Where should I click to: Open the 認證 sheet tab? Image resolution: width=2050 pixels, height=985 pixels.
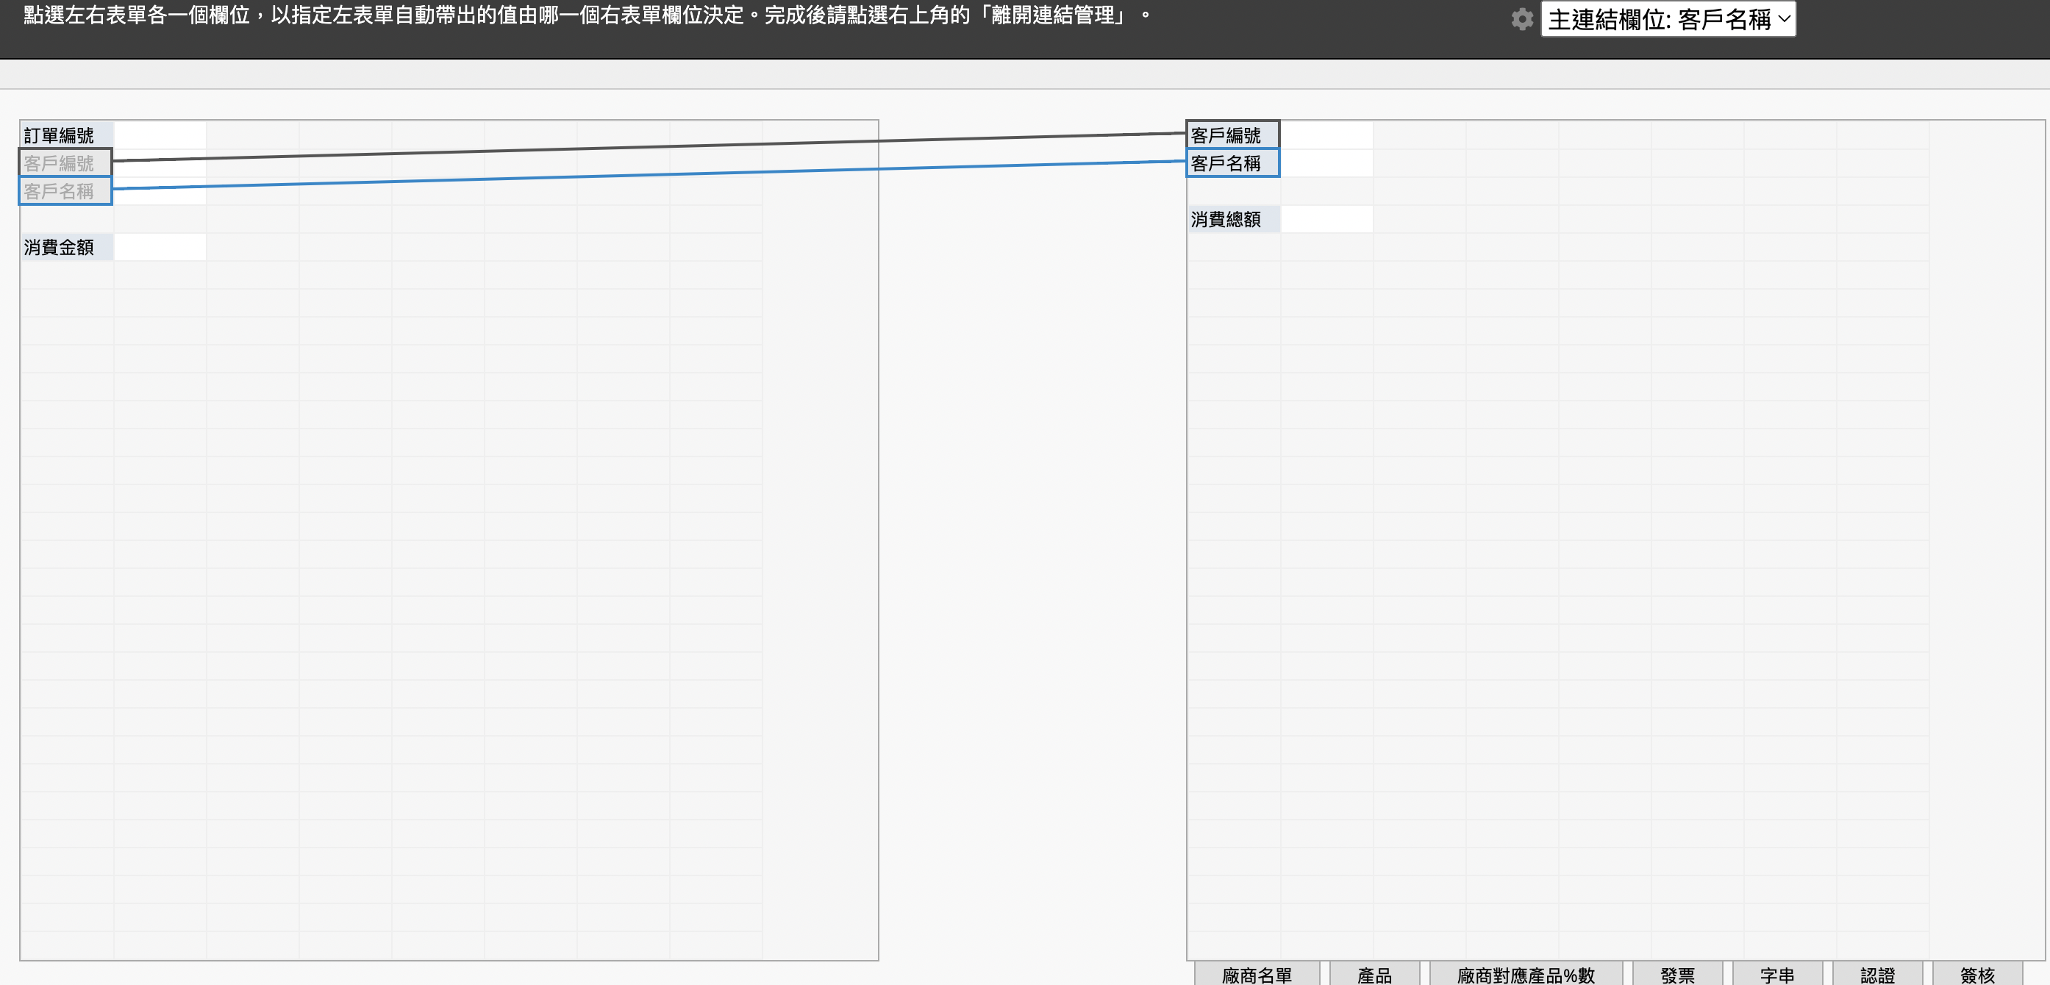pyautogui.click(x=1877, y=974)
